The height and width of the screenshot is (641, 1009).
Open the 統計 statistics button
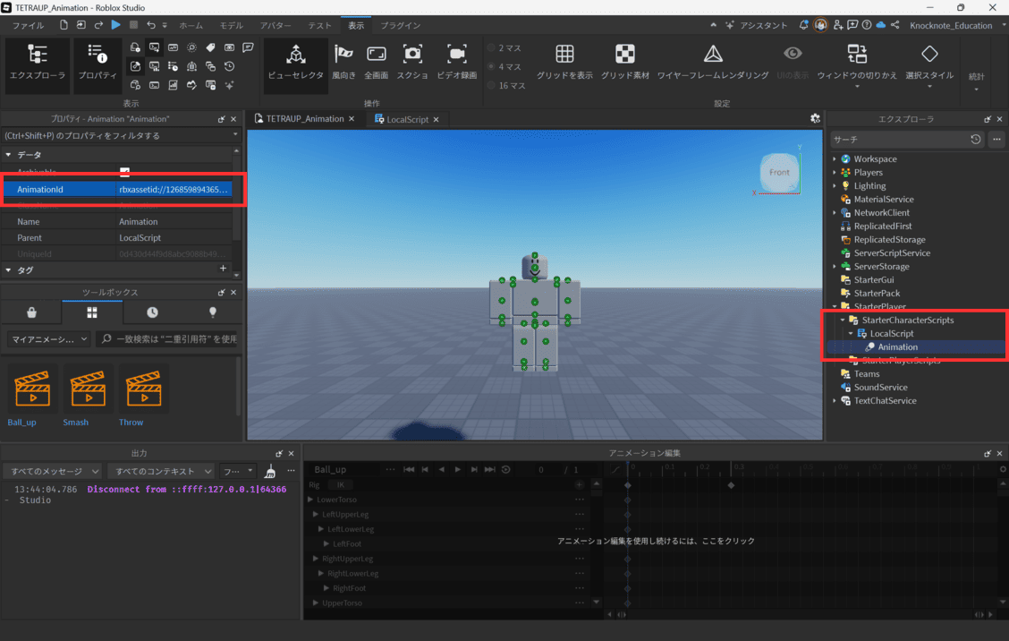coord(976,77)
